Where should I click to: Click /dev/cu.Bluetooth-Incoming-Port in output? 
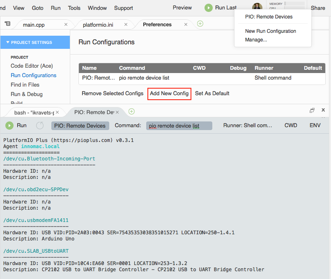49,159
